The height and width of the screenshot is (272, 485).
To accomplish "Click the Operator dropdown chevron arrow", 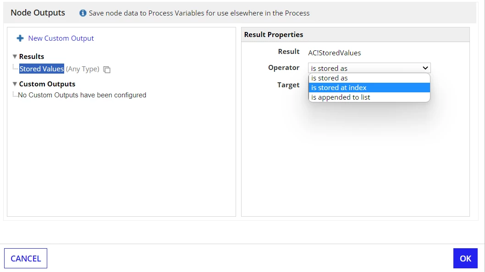I will point(425,68).
